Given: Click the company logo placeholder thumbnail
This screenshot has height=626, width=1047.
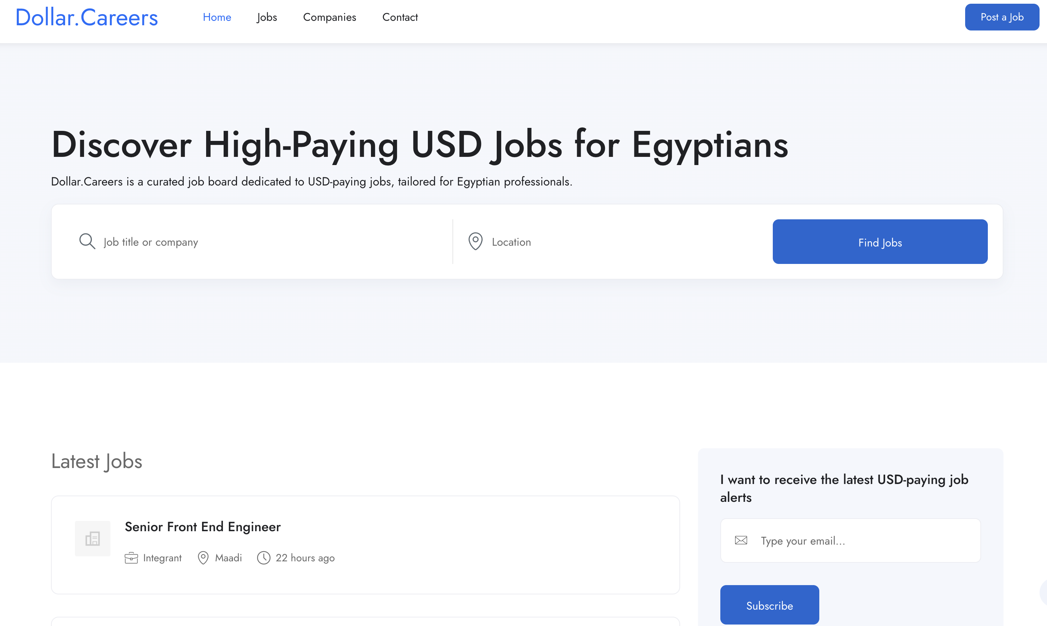Looking at the screenshot, I should coord(92,539).
